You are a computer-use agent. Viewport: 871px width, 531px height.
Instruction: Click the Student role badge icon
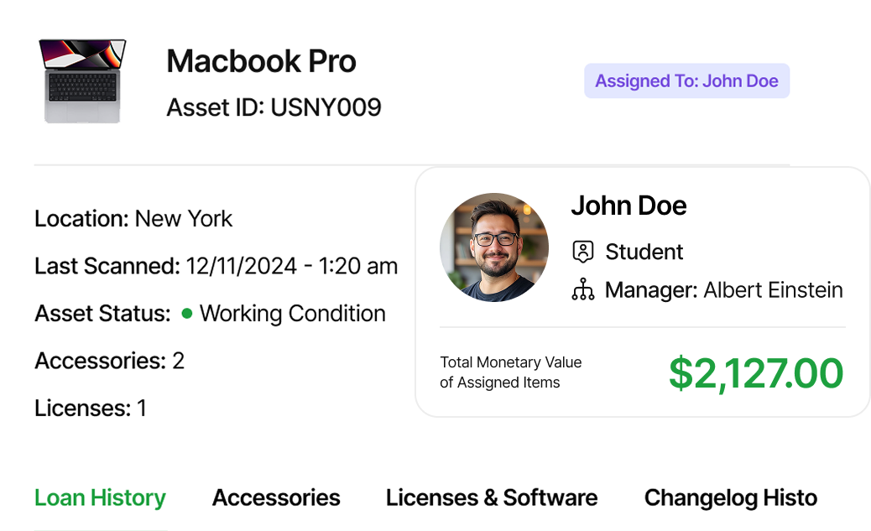(582, 252)
